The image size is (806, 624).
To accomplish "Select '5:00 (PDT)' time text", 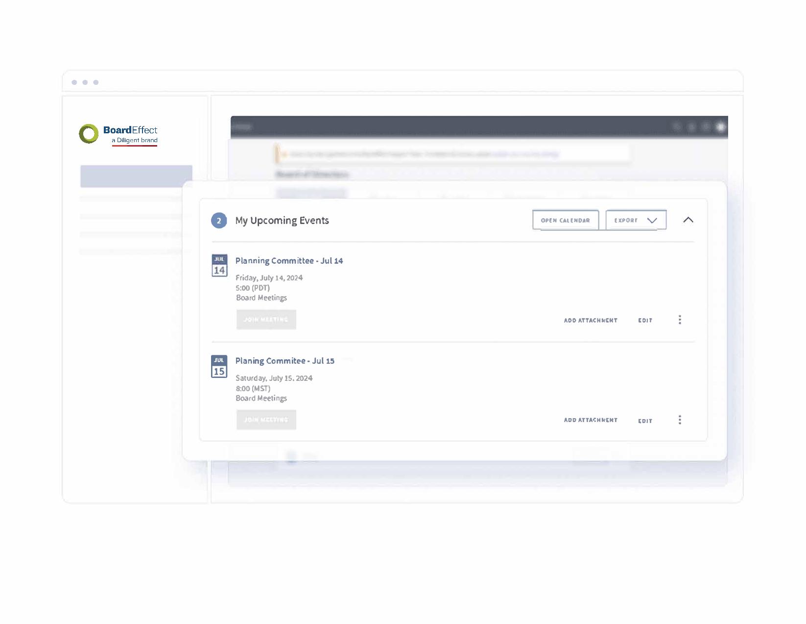I will click(x=253, y=288).
